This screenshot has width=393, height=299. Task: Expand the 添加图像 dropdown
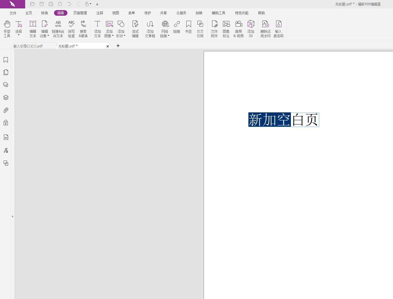[x=113, y=36]
